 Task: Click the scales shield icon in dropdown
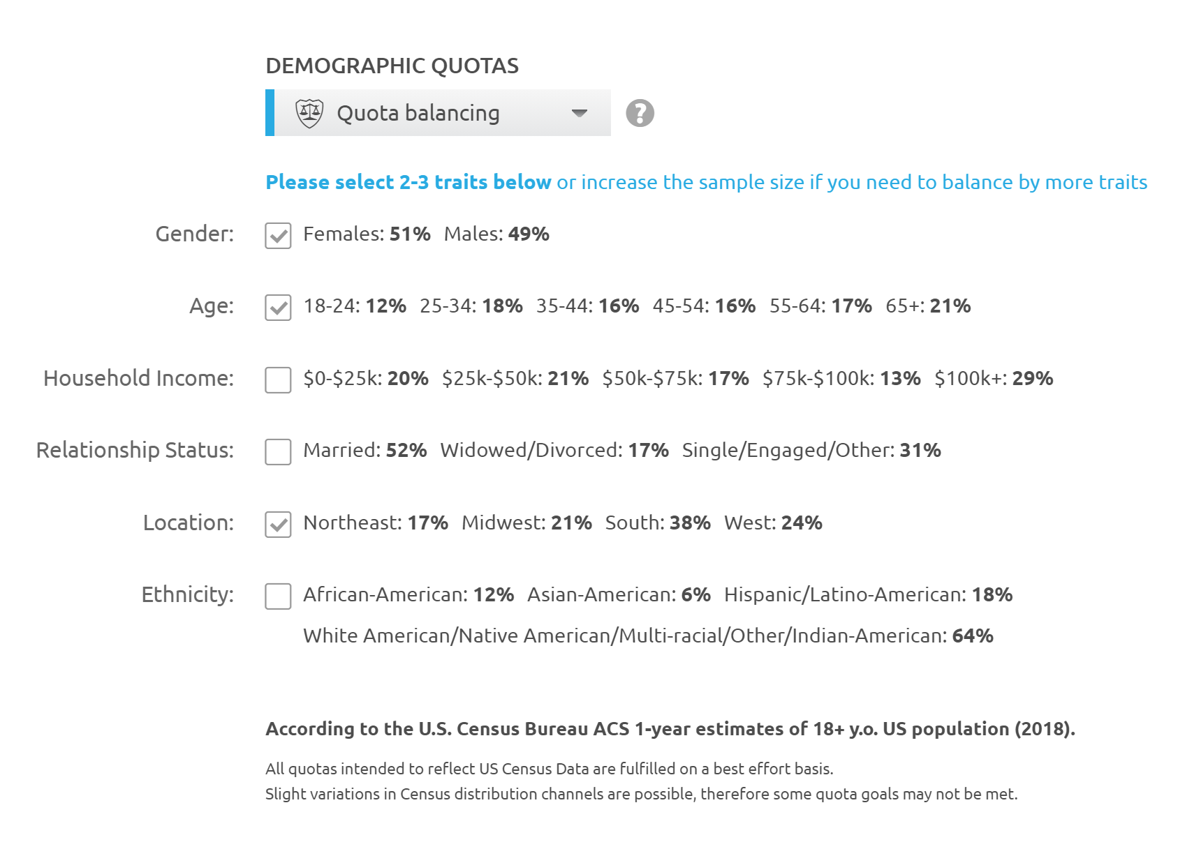309,113
